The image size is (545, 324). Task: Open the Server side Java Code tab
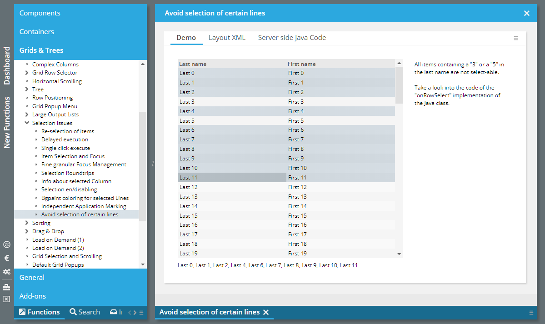292,38
